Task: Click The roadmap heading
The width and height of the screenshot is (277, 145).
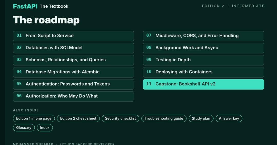Action: [46, 20]
